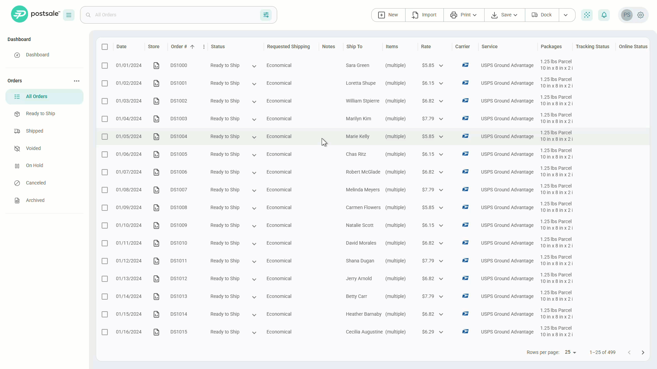Open the notifications bell icon

click(604, 15)
